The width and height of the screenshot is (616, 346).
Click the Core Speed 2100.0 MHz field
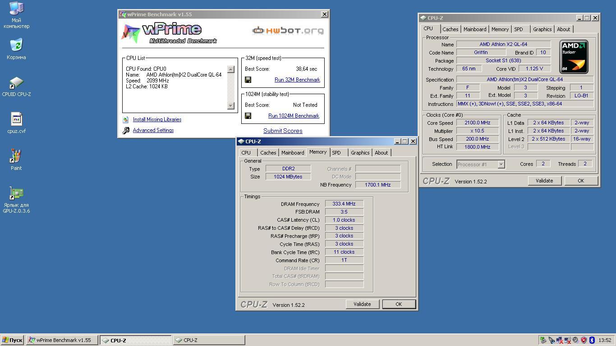(478, 123)
